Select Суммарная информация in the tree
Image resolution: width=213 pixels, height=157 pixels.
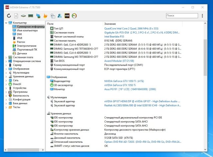(x=29, y=27)
